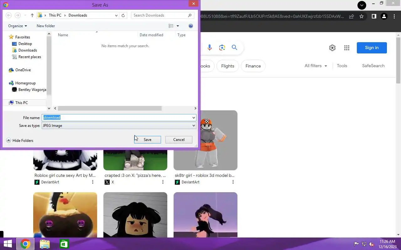The width and height of the screenshot is (401, 250).
Task: Select Downloads in the address path
Action: [x=78, y=15]
